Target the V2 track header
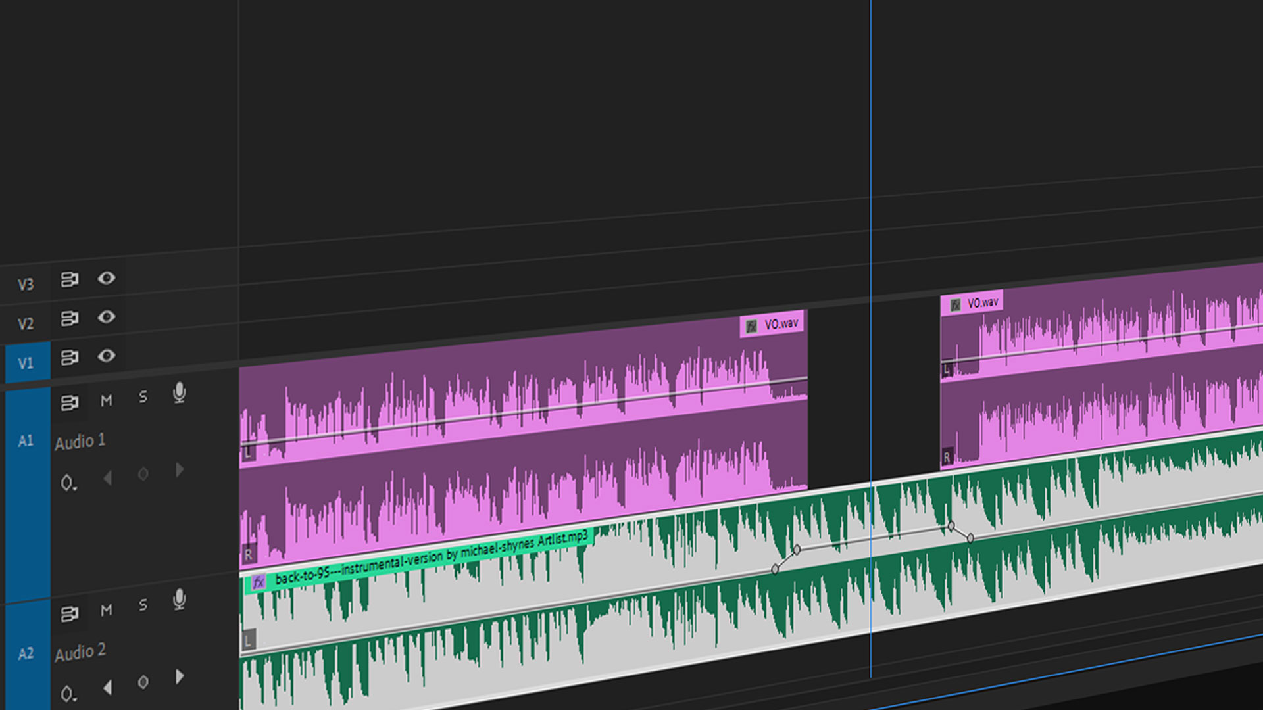The image size is (1263, 710). [26, 324]
